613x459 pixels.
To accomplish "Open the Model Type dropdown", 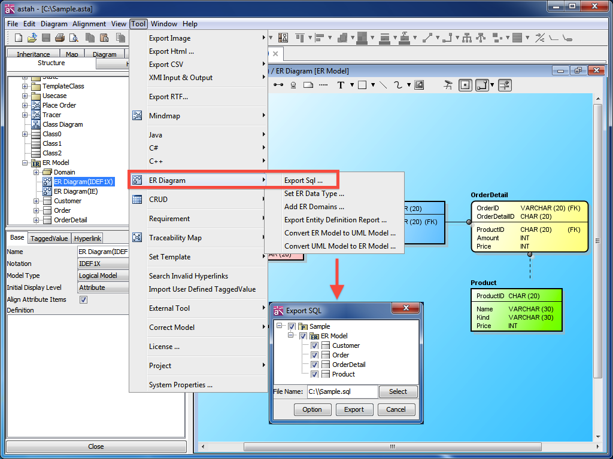I will point(103,276).
